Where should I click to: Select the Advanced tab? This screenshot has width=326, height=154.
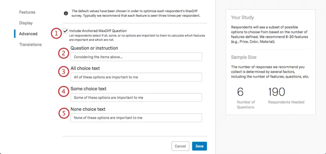pos(28,34)
